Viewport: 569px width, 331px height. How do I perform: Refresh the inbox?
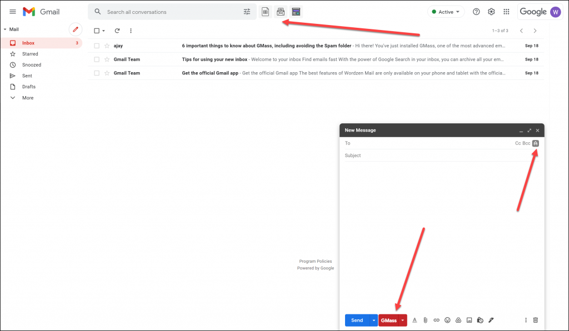click(117, 31)
